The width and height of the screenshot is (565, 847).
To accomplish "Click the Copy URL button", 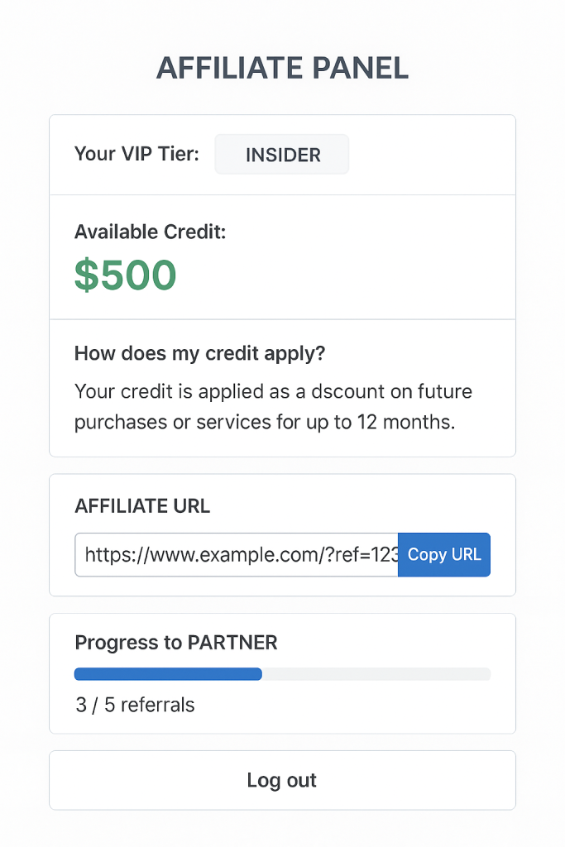I will tap(444, 554).
